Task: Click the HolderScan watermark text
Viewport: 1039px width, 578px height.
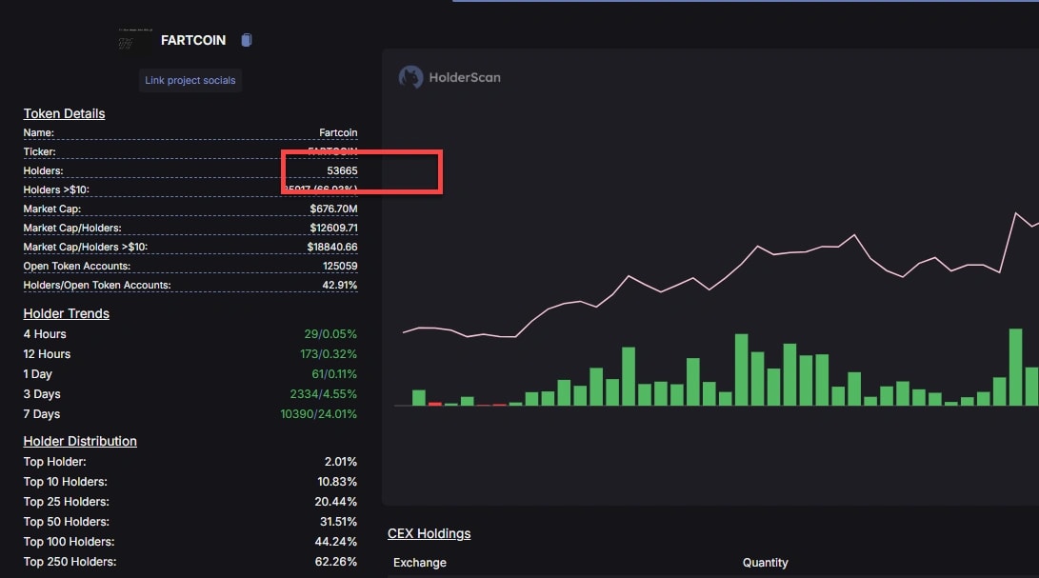Action: 464,77
